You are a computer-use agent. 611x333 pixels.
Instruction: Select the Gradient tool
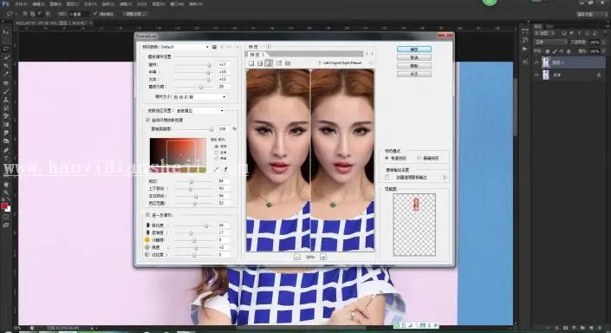[5, 125]
